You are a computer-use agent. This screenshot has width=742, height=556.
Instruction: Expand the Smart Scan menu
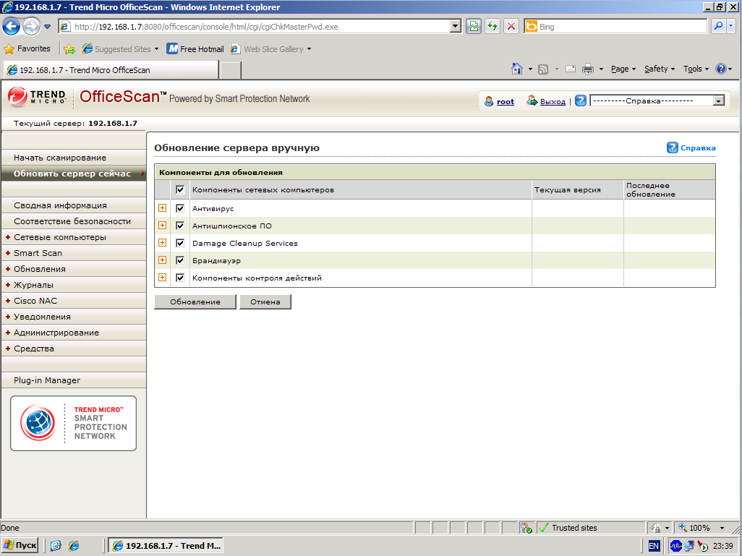tap(73, 253)
